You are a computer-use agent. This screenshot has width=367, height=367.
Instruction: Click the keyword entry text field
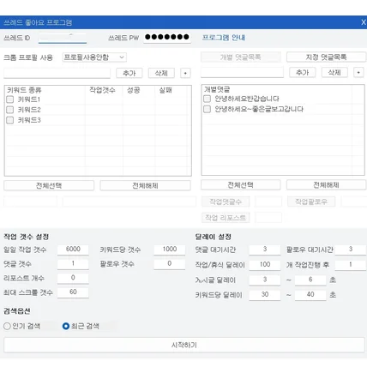coord(57,73)
